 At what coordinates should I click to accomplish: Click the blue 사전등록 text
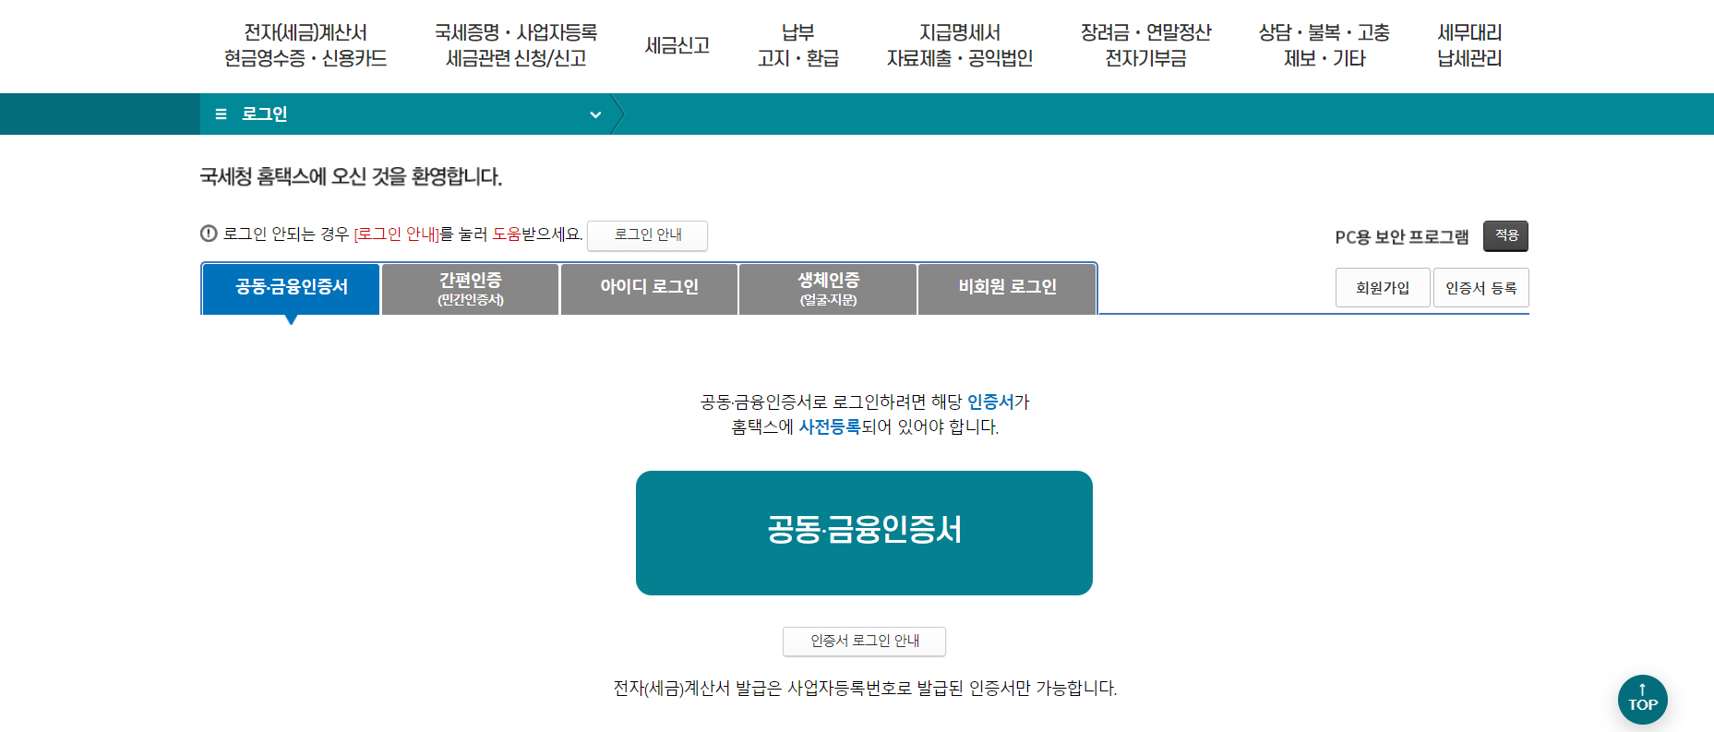tap(829, 426)
